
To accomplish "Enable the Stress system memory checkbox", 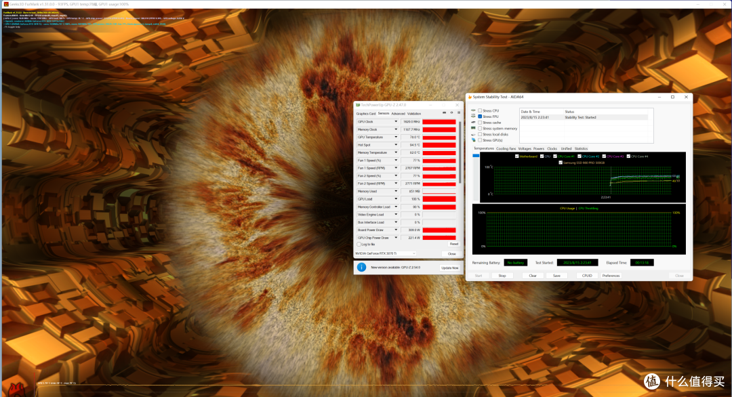I will (480, 128).
